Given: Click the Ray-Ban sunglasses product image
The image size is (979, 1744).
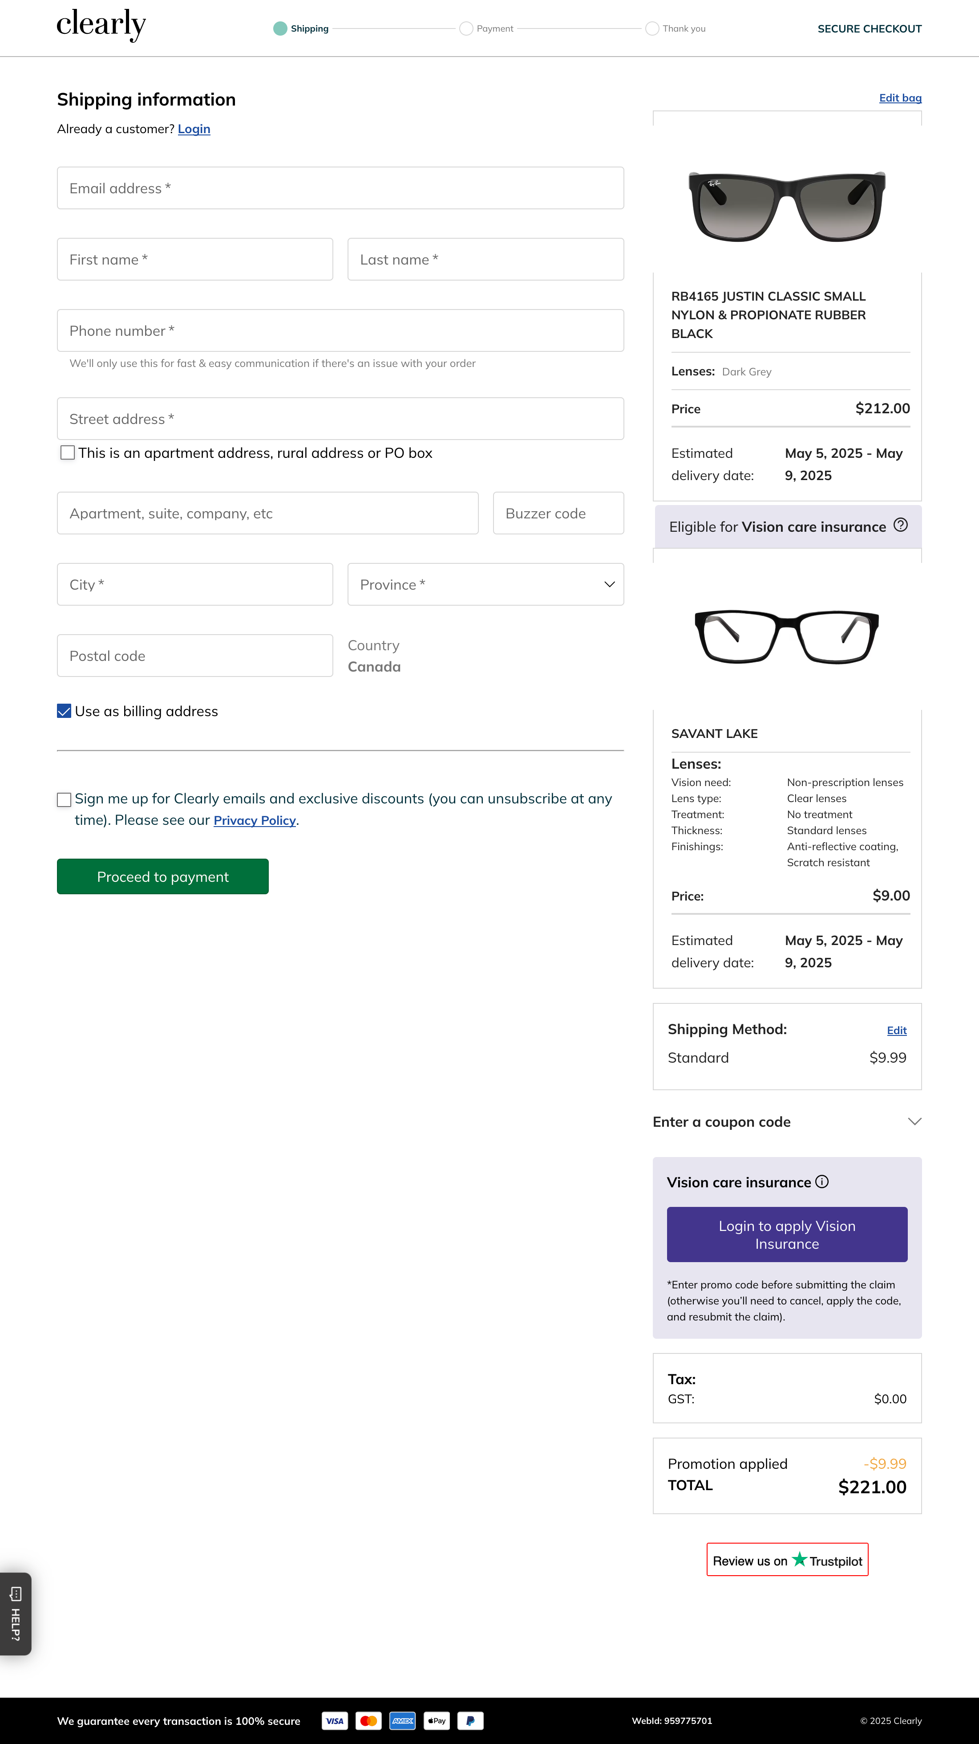Looking at the screenshot, I should [786, 205].
